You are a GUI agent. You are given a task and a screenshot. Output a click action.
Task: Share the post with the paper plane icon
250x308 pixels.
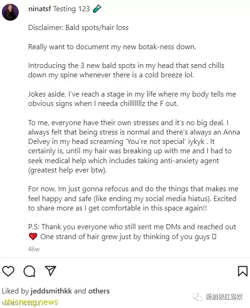coord(51,270)
